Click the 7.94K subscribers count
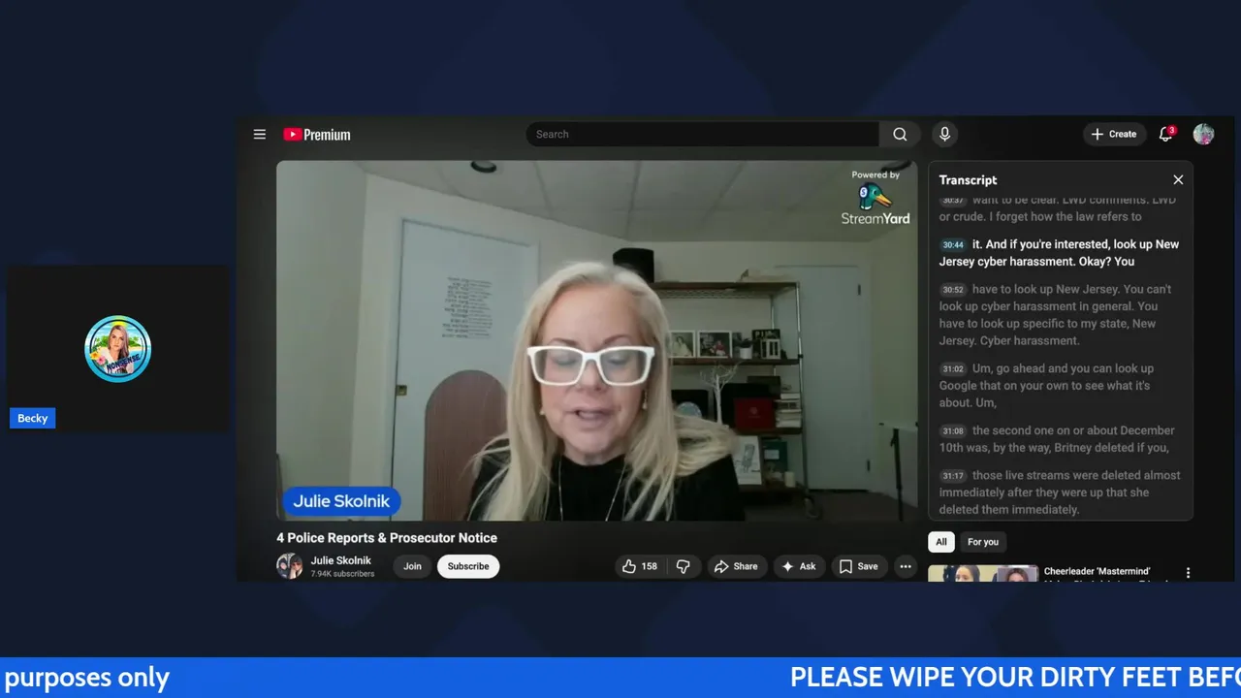This screenshot has width=1241, height=698. click(342, 574)
